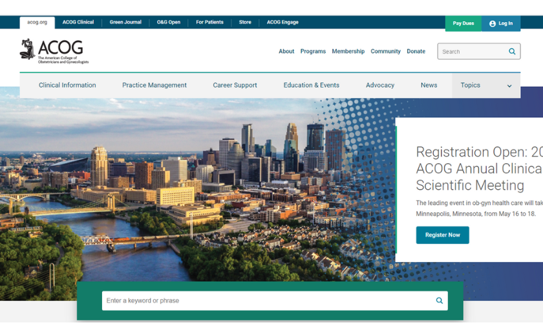
Task: Select the acog.org tab
Action: point(37,22)
